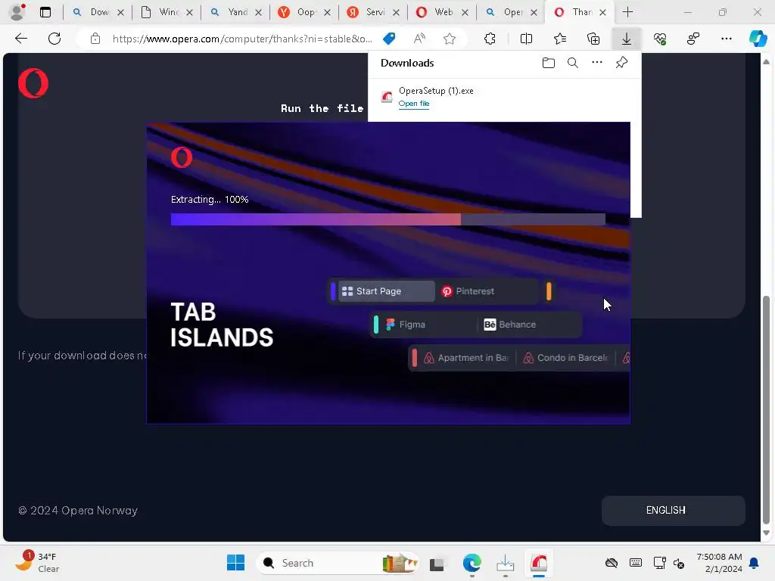Go back with the back arrow
Viewport: 775px width, 581px height.
pos(20,39)
